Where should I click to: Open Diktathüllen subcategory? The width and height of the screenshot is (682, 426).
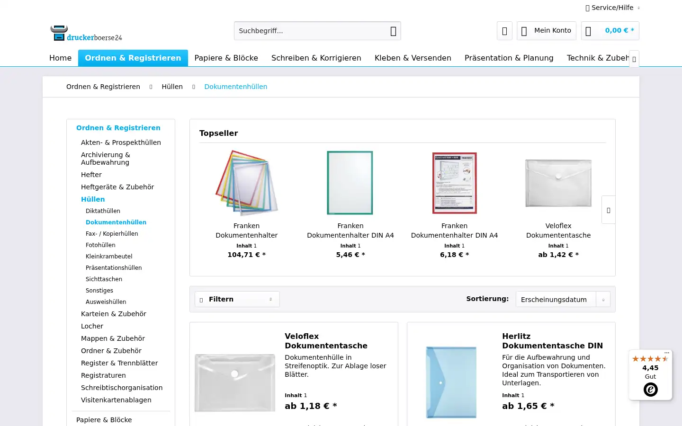click(103, 211)
